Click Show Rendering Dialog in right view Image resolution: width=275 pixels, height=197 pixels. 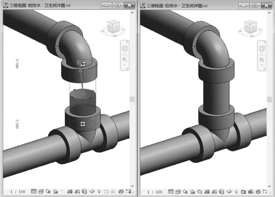pyautogui.click(x=200, y=192)
